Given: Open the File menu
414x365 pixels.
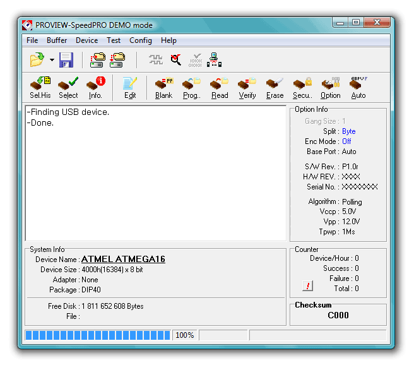Looking at the screenshot, I should 32,40.
